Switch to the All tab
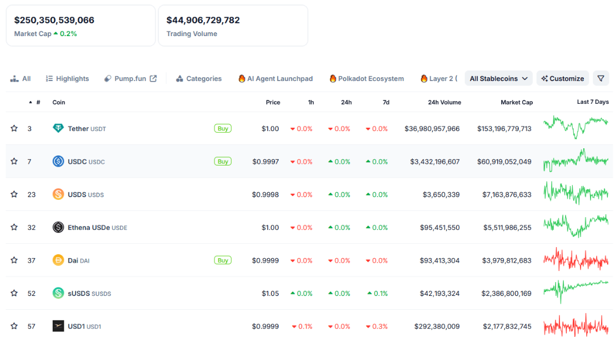This screenshot has width=615, height=337. (21, 78)
